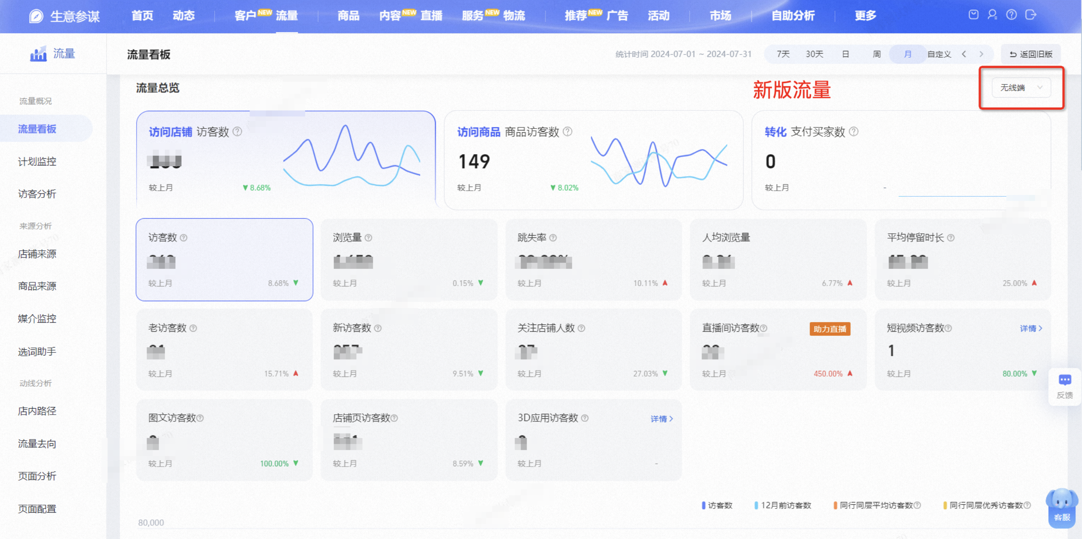
Task: Go to previous period with left arrow
Action: (964, 54)
